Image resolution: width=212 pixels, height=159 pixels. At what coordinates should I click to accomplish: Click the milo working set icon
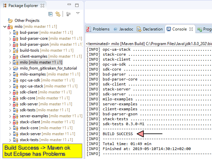click(x=10, y=26)
